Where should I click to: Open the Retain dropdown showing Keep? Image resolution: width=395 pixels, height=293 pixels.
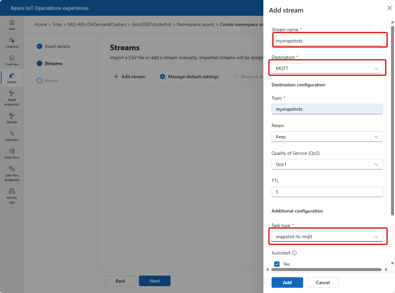[327, 137]
